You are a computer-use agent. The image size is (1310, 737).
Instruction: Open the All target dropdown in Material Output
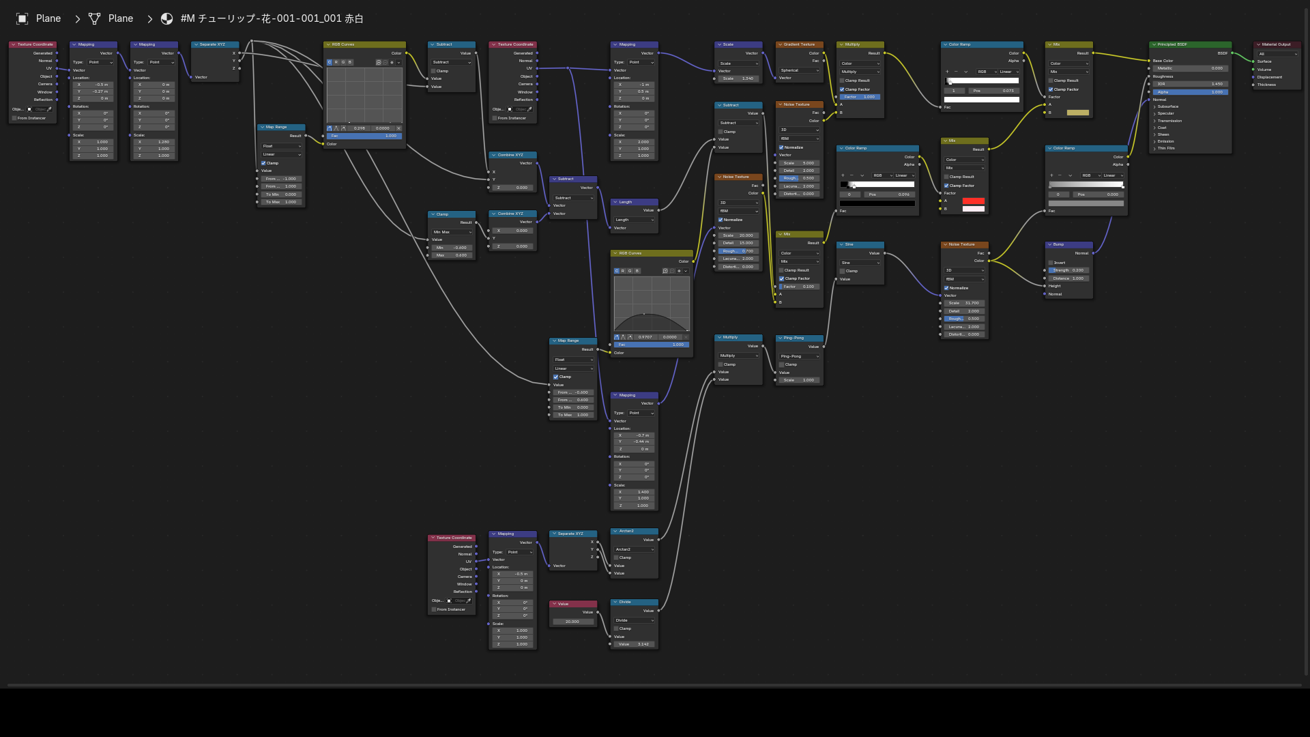(x=1278, y=54)
